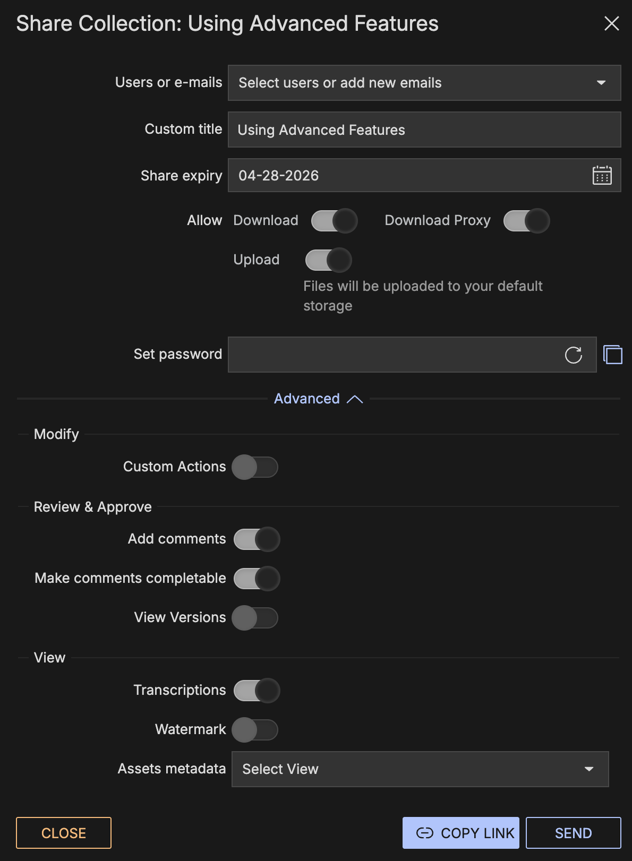Disable the Download toggle

point(334,221)
